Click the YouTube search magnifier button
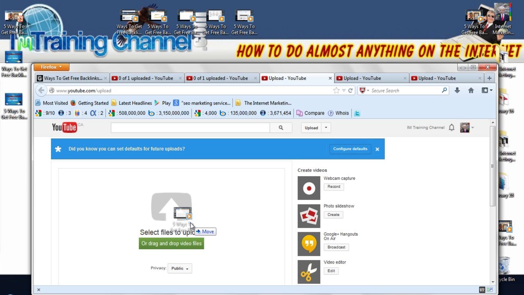The height and width of the screenshot is (295, 524). click(x=281, y=127)
